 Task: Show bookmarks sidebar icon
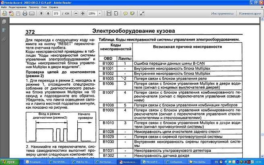pos(4,30)
